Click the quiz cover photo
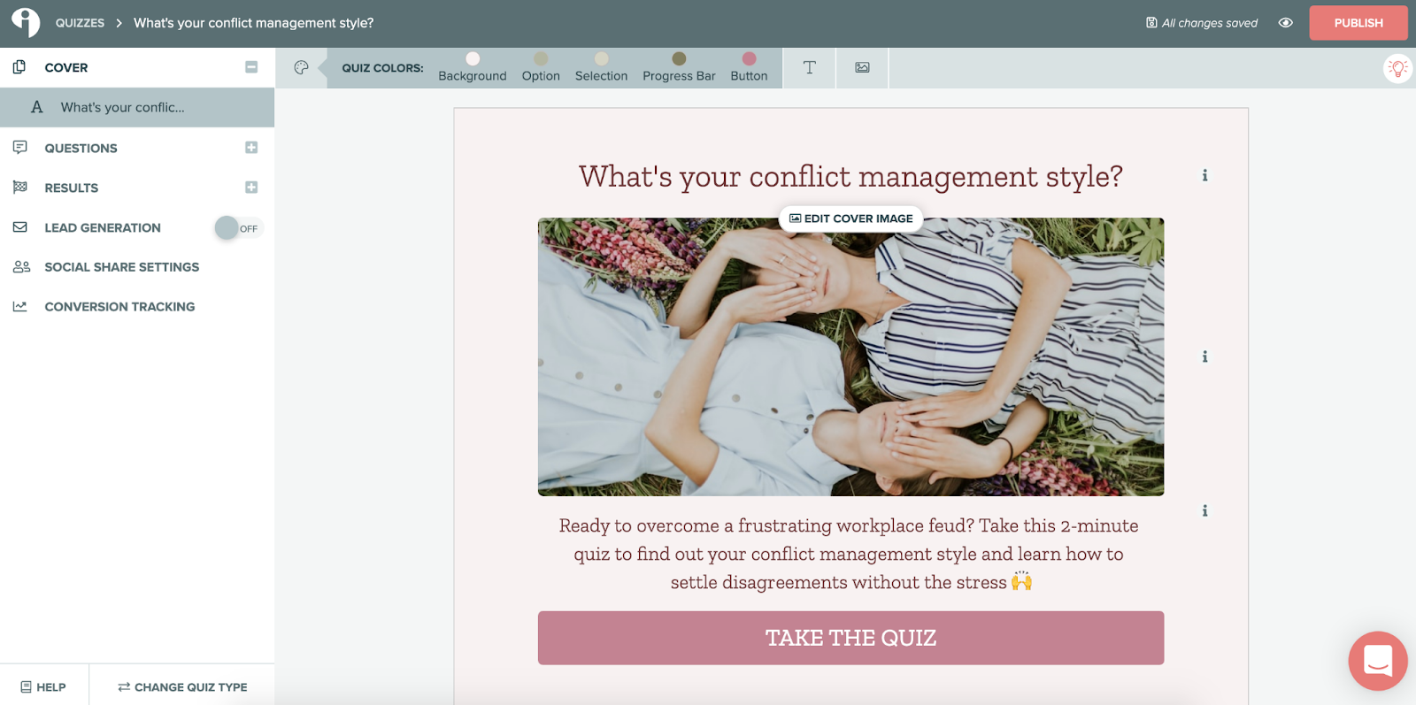The height and width of the screenshot is (705, 1416). pos(850,356)
